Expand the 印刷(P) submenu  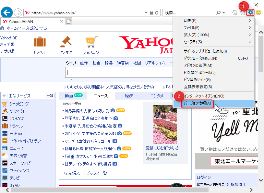[x=213, y=21]
